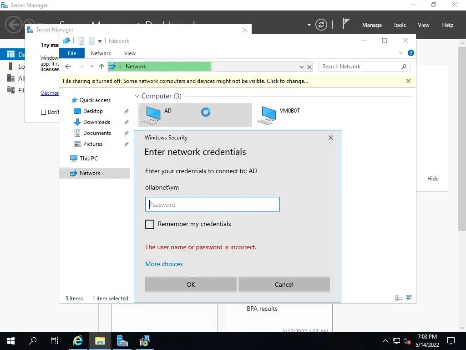The height and width of the screenshot is (350, 466).
Task: Open Task View on taskbar
Action: pos(55,341)
